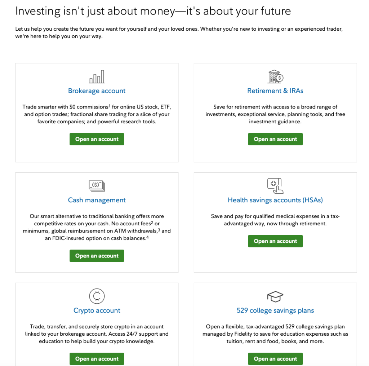
Task: Click the graduation cap 529 plans icon
Action: coord(275,296)
